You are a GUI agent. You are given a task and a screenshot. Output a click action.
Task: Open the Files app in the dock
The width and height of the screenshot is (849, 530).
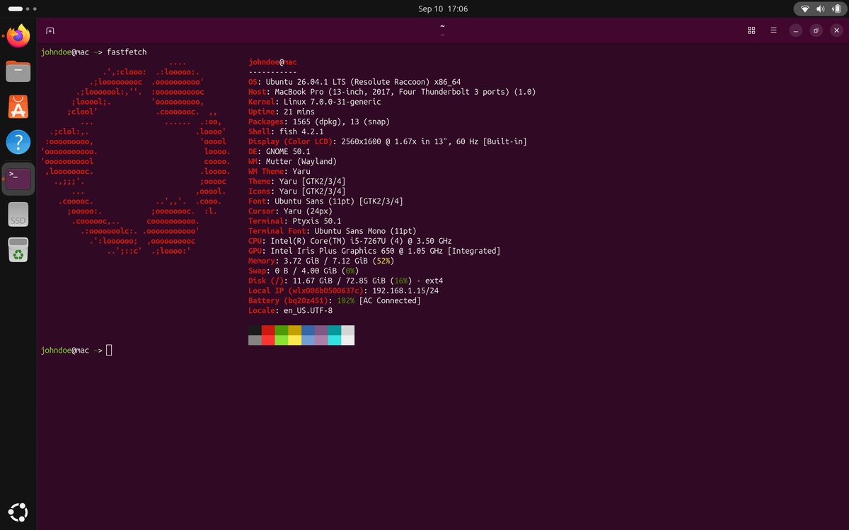tap(18, 71)
